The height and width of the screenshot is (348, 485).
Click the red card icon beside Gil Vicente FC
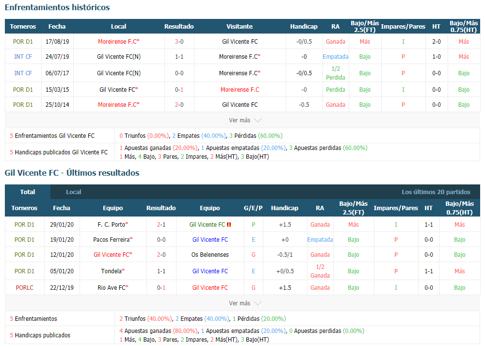point(229,224)
